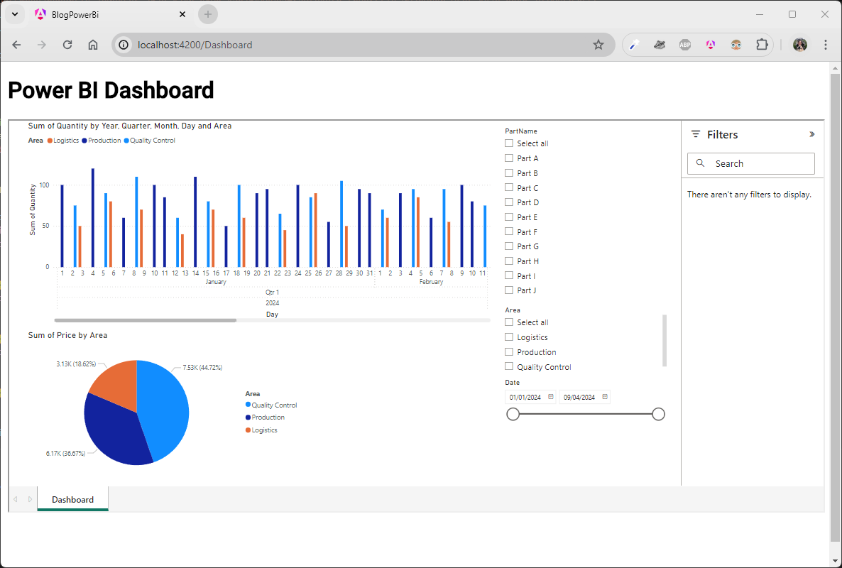This screenshot has height=568, width=842.
Task: Switch to the Dashboard tab at the bottom
Action: (x=72, y=499)
